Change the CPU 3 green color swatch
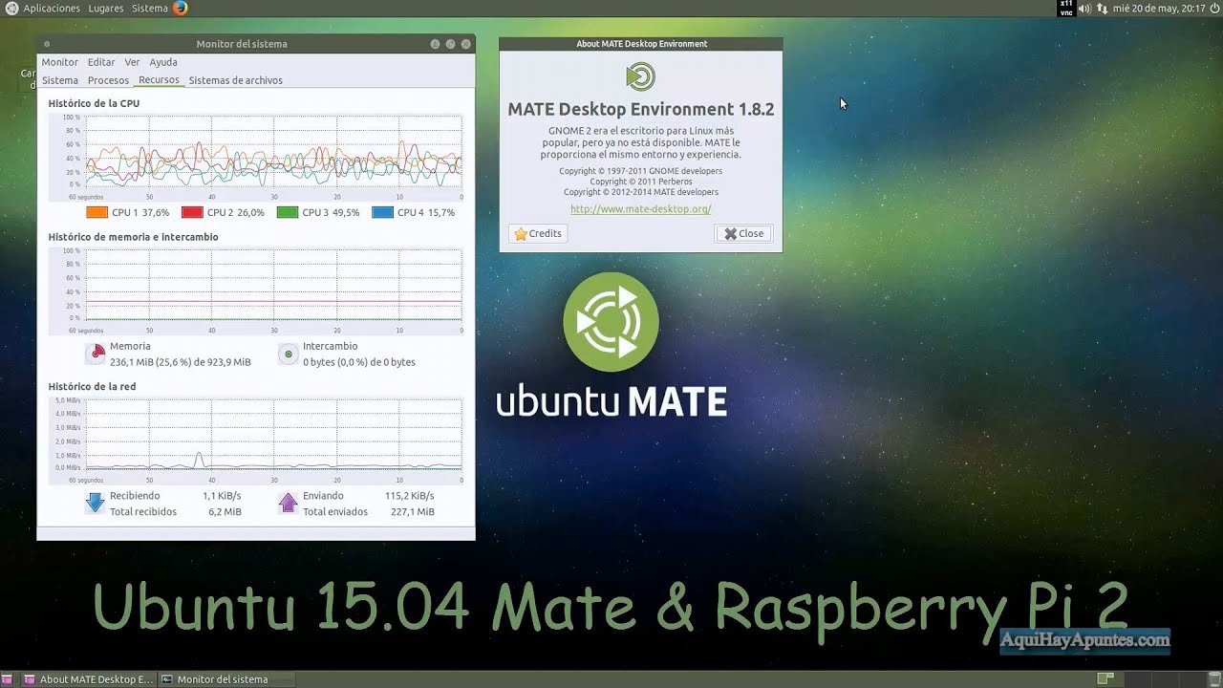This screenshot has width=1223, height=688. tap(287, 212)
